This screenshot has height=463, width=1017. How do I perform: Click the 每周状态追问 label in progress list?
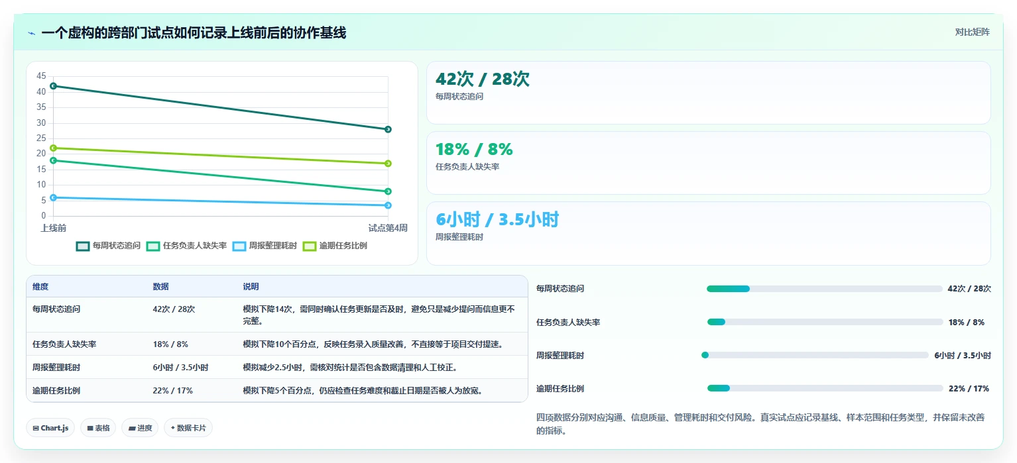(560, 289)
